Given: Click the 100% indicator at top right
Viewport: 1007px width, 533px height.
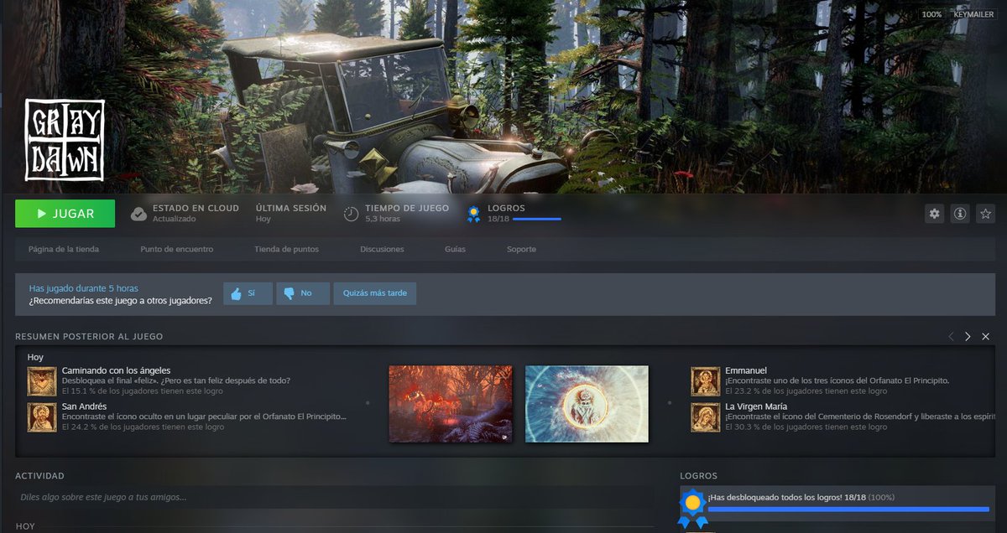Looking at the screenshot, I should click(x=931, y=14).
